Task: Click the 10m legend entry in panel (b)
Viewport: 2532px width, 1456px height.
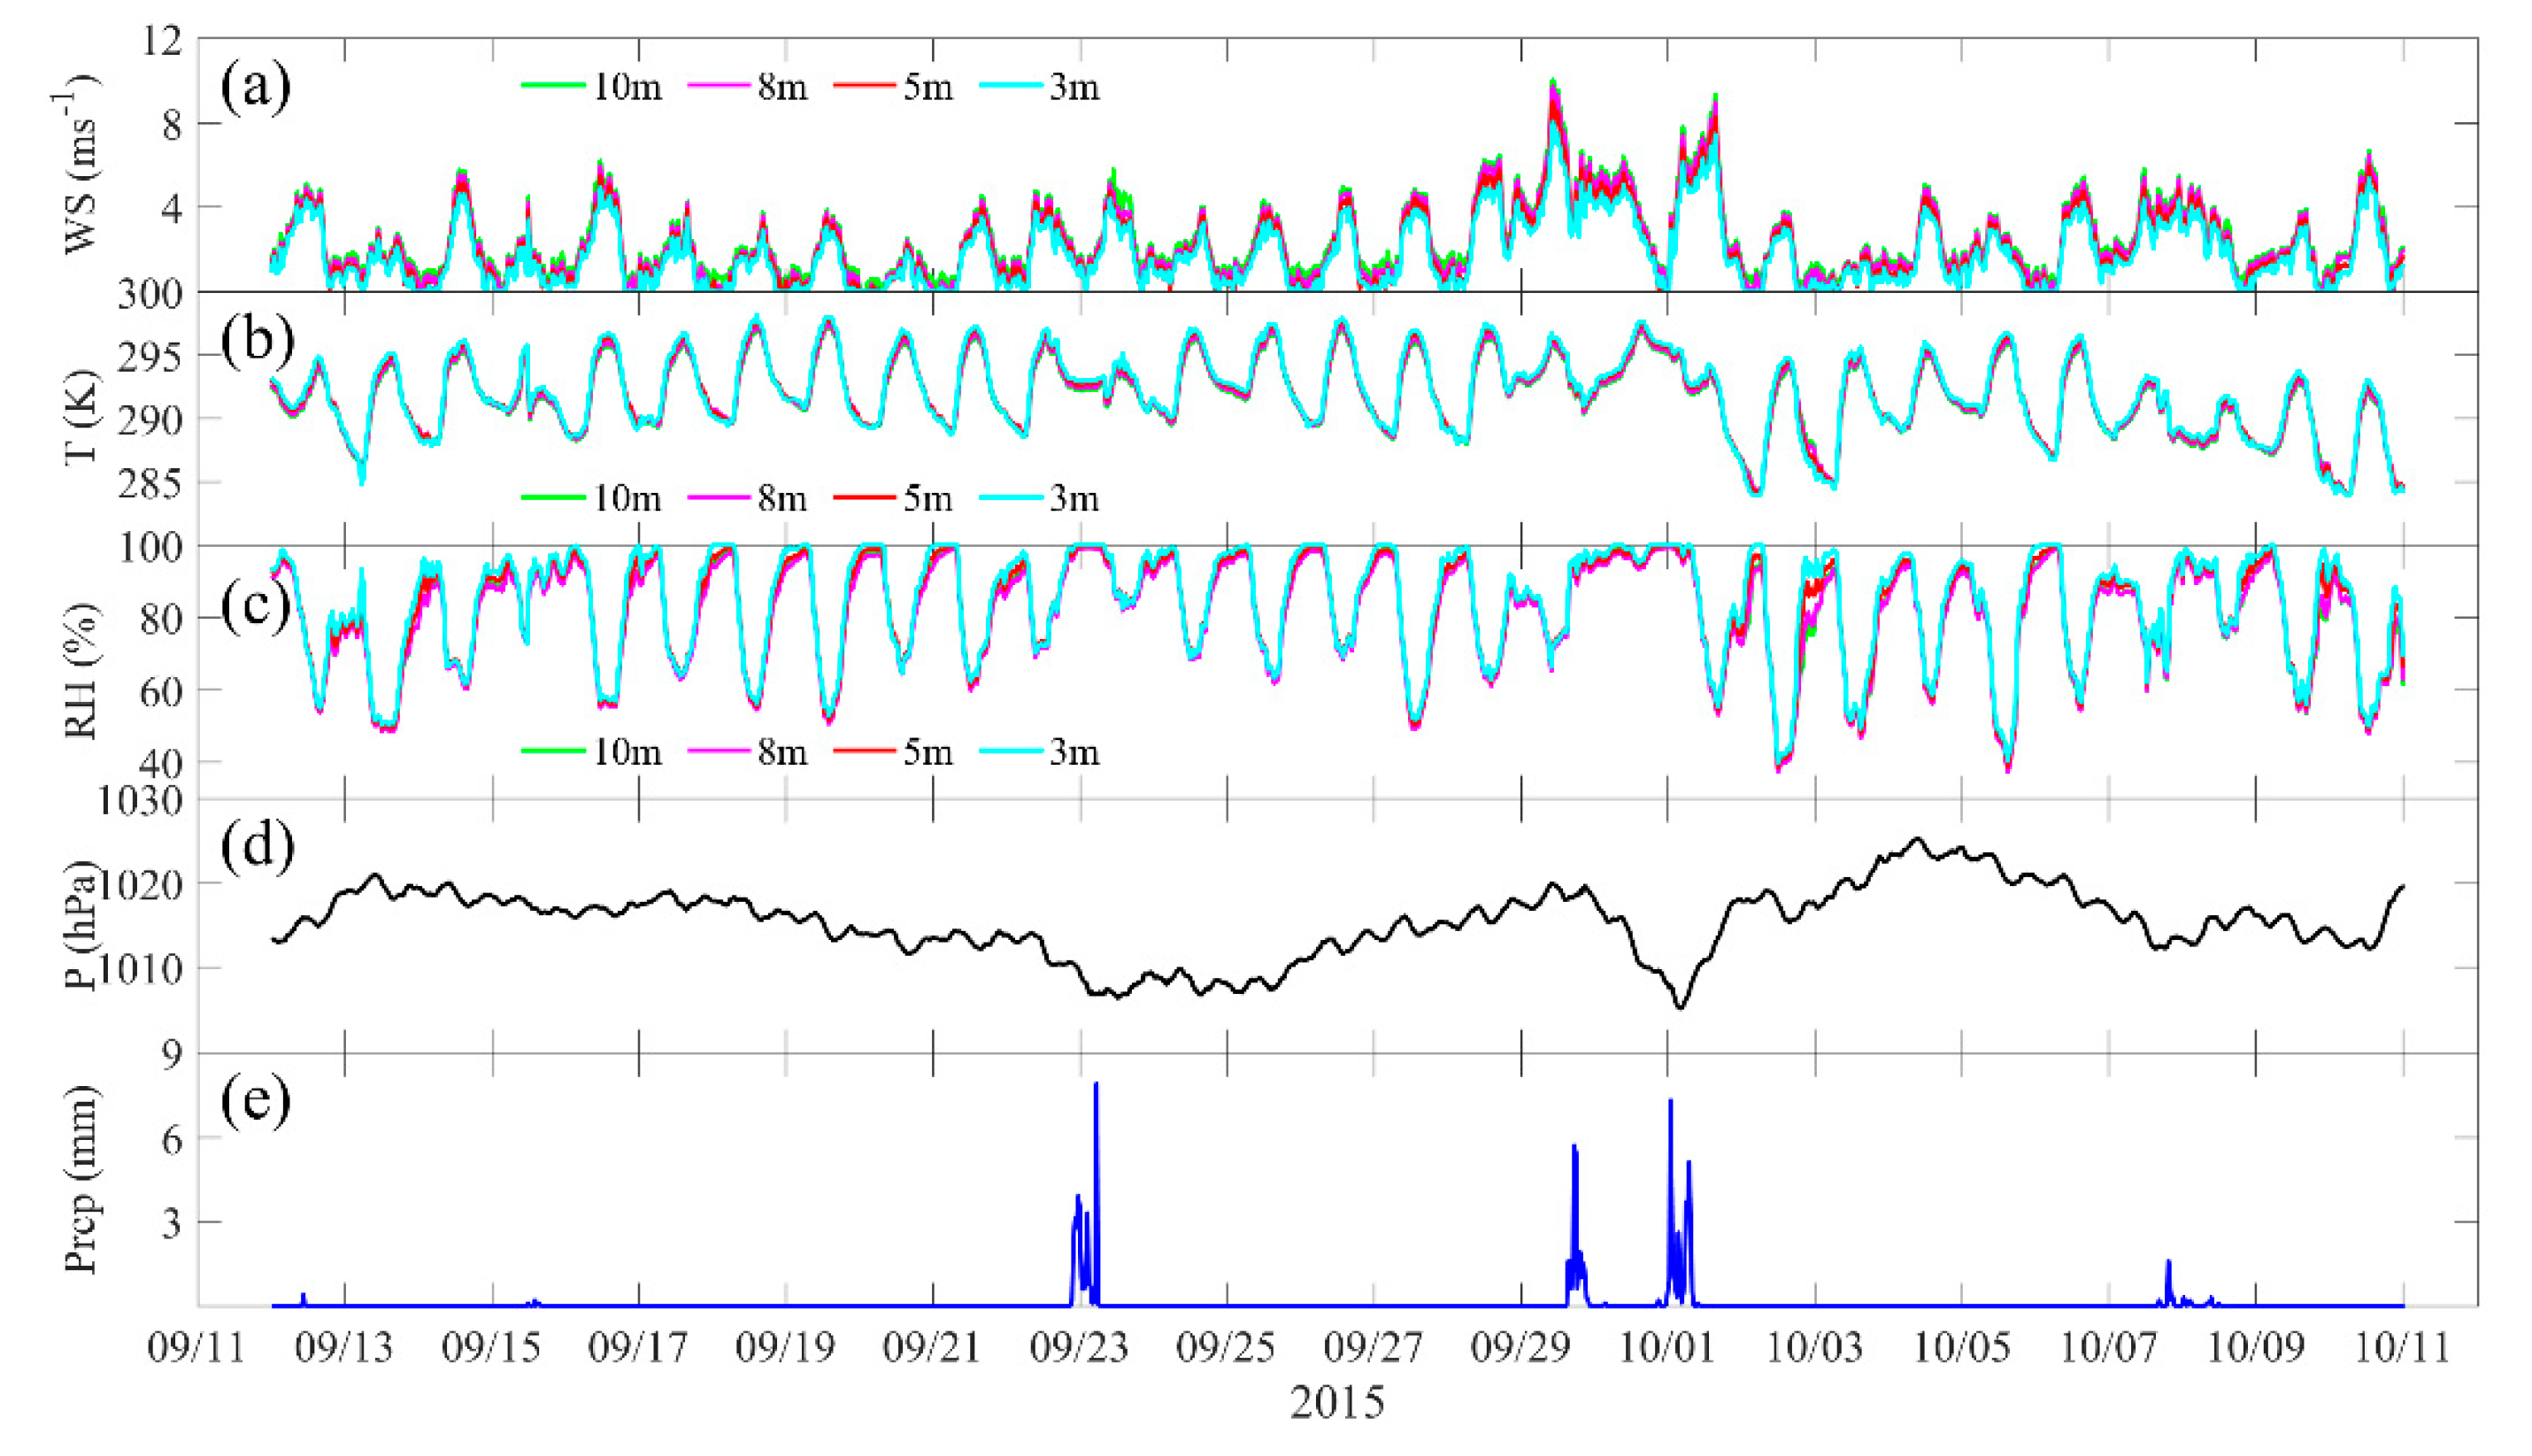Action: [592, 498]
